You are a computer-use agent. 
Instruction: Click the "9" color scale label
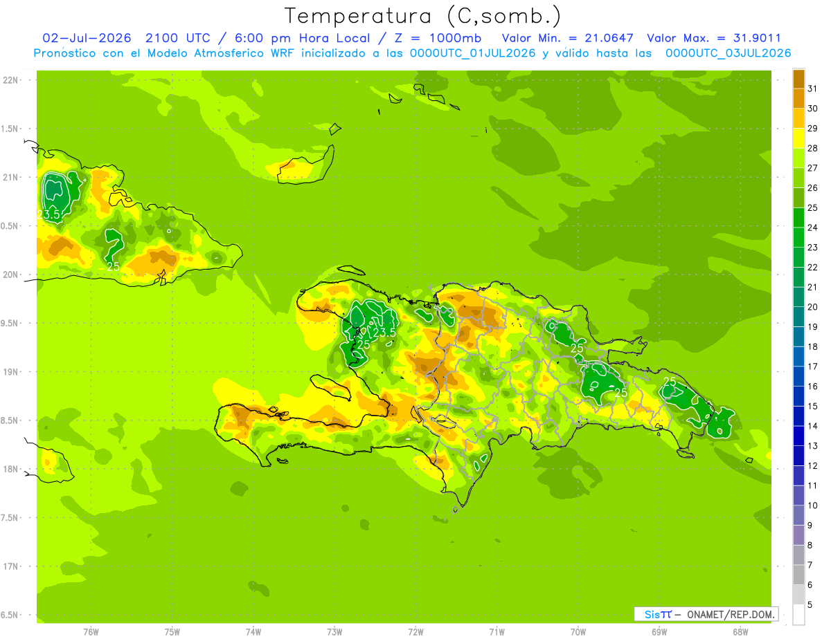[x=810, y=526]
